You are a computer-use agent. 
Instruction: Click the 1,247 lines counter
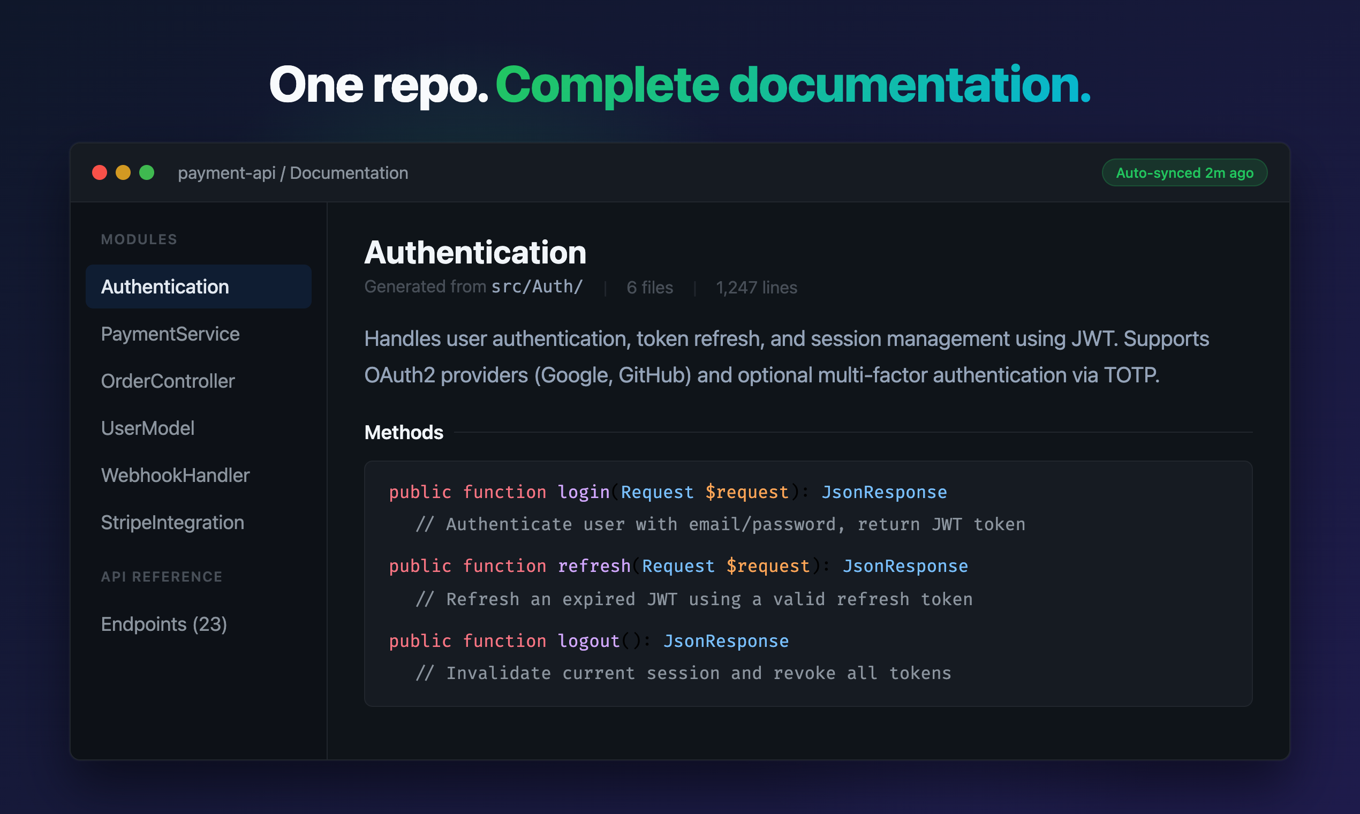pos(756,287)
